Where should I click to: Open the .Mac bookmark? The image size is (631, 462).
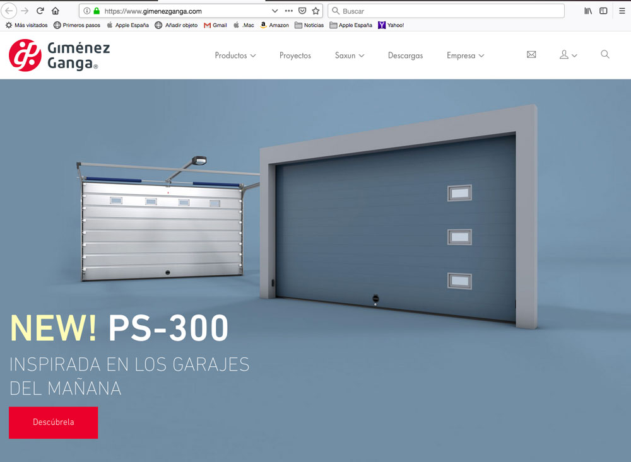point(244,25)
